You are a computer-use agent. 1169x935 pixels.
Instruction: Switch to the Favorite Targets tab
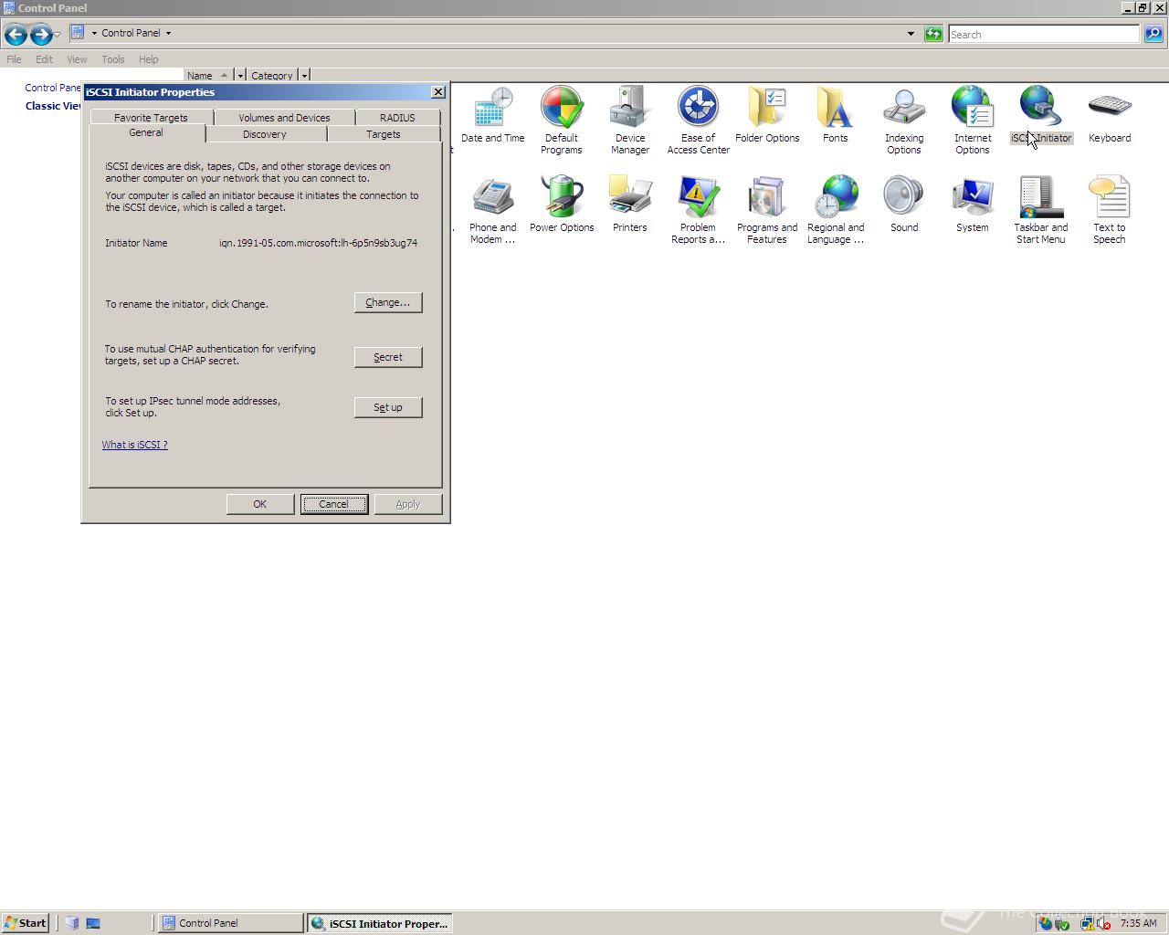[151, 118]
